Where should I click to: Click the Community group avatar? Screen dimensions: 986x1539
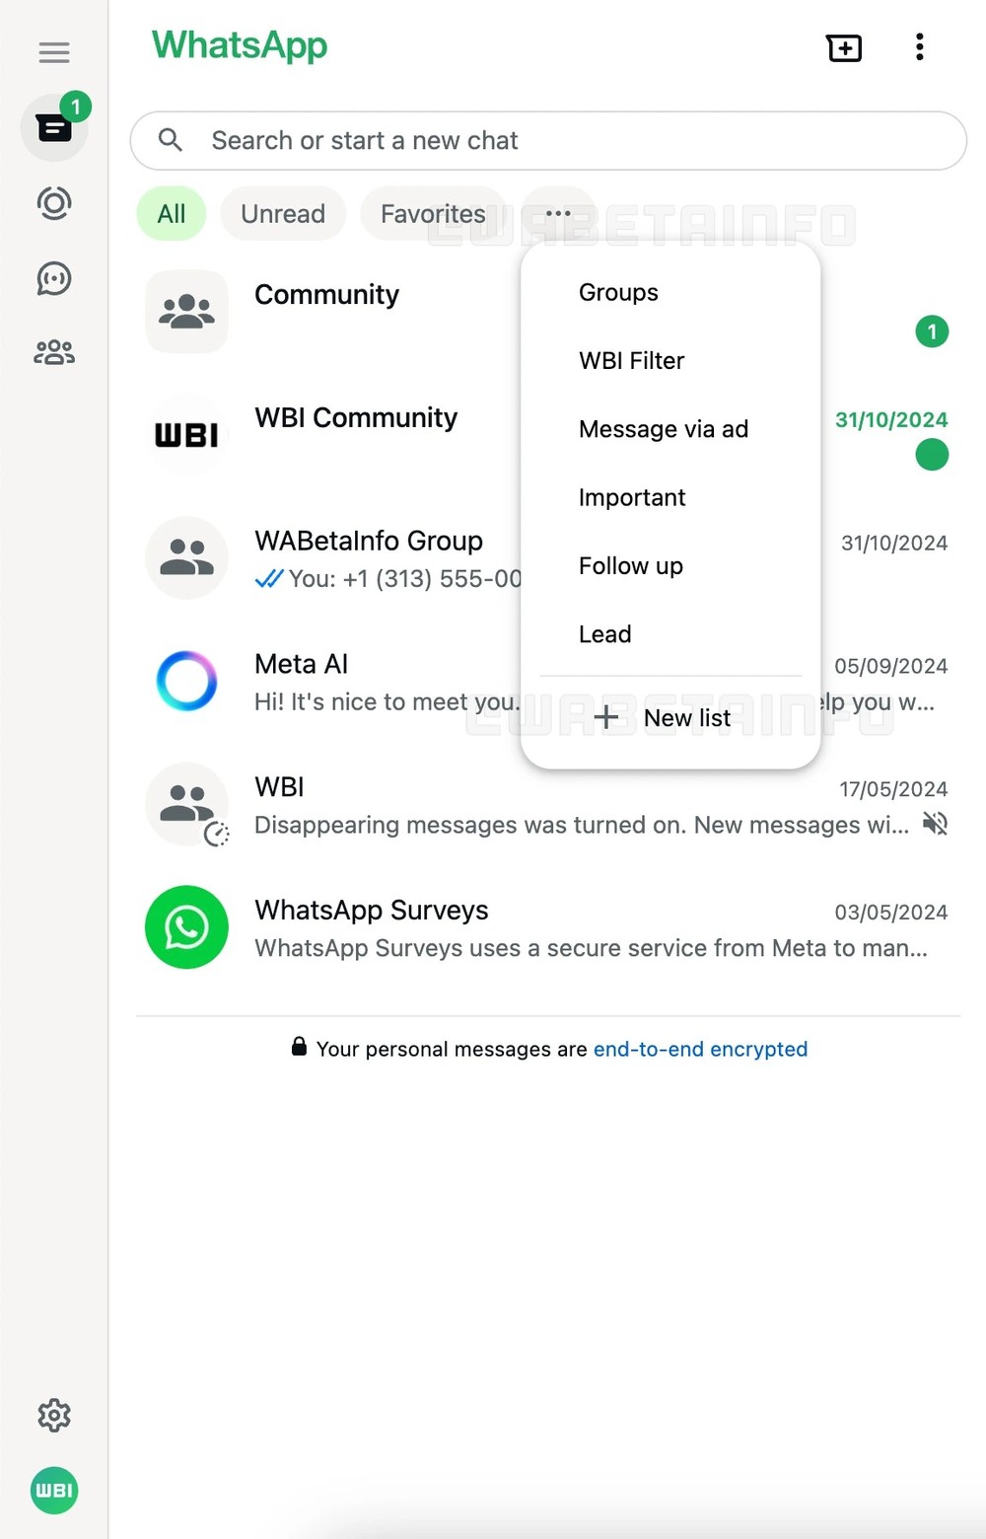[x=186, y=312]
